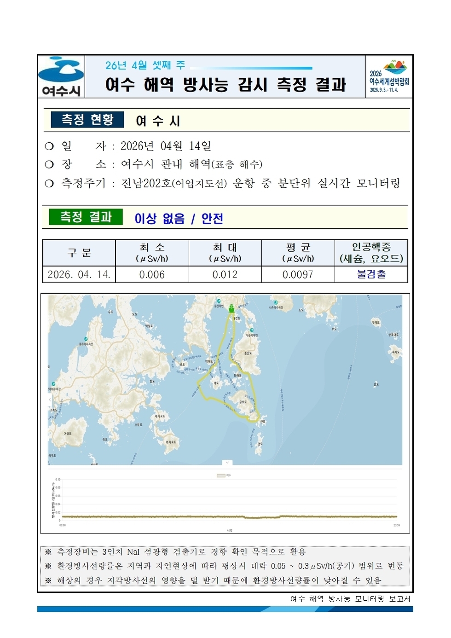
Task: Select the note about 해상의 경우 지각방사선
Action: pos(213,580)
